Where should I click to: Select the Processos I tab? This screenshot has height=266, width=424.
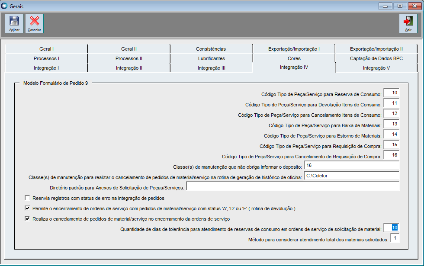(46, 58)
